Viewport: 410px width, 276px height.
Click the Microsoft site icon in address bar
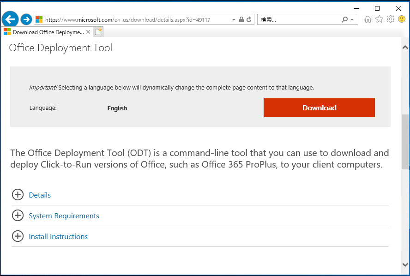click(x=39, y=19)
